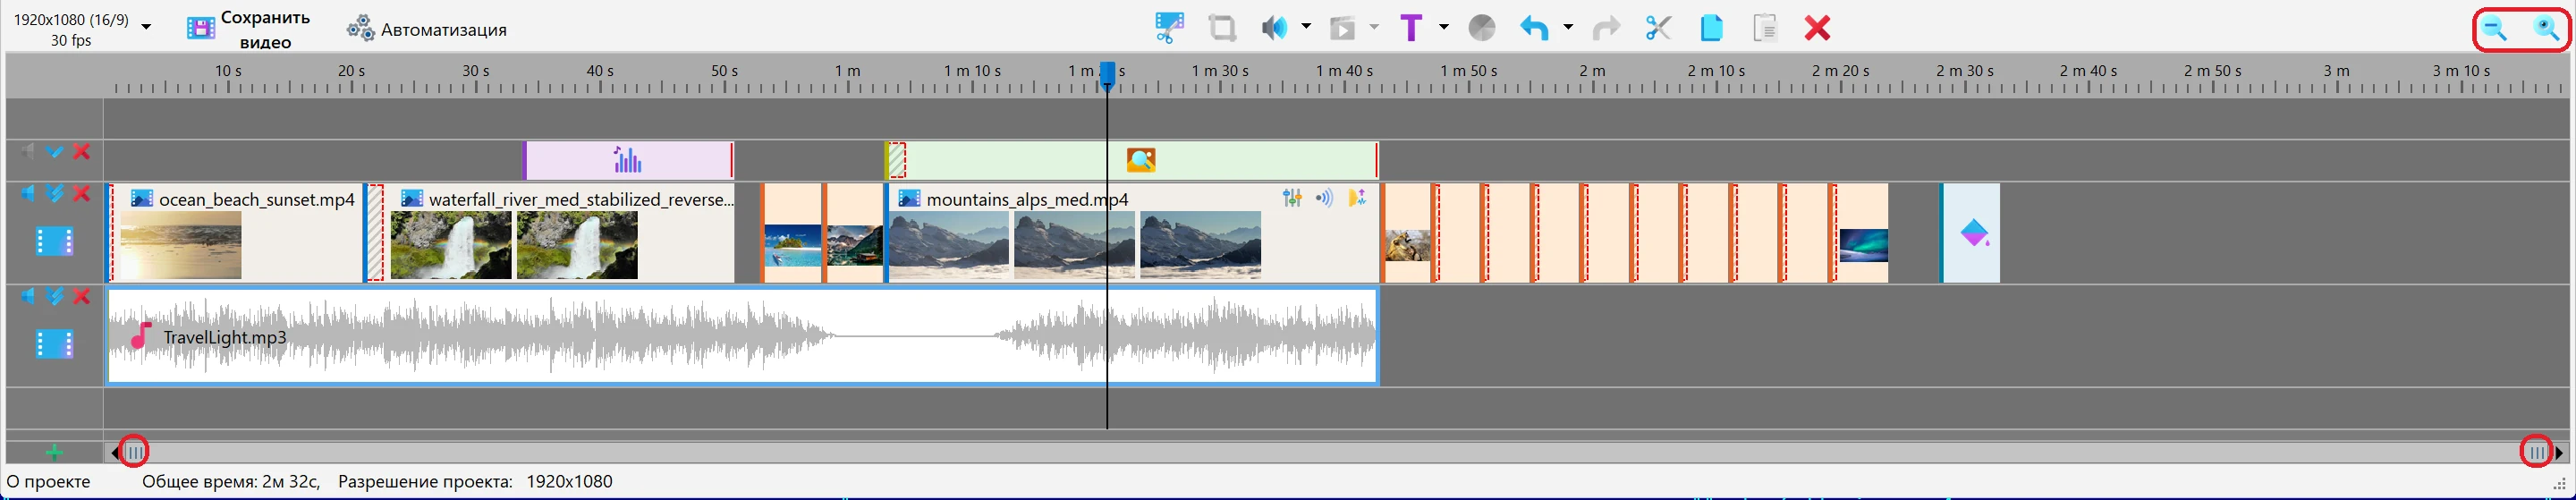Zoom in the timeline
Screen dimensions: 2576x500
(2547, 29)
